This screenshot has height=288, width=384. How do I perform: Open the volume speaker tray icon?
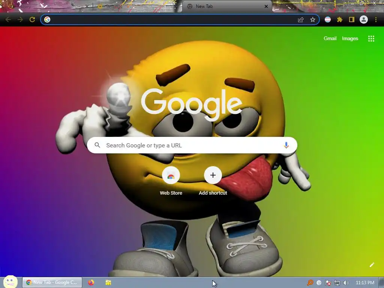tap(346, 283)
